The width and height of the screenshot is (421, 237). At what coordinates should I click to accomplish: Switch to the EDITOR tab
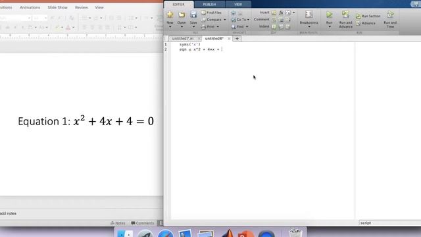click(178, 5)
